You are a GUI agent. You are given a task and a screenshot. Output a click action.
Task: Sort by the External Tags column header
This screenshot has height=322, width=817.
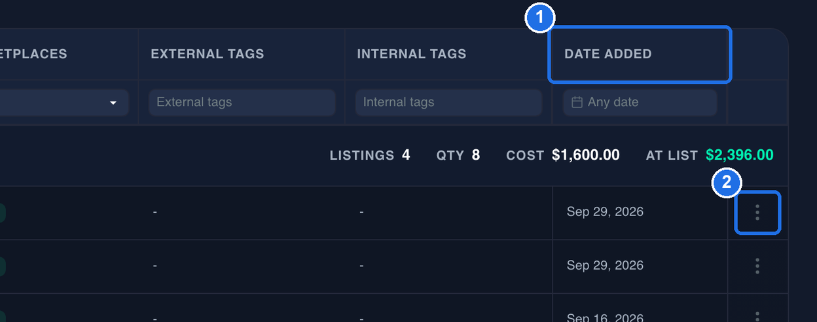pos(208,54)
